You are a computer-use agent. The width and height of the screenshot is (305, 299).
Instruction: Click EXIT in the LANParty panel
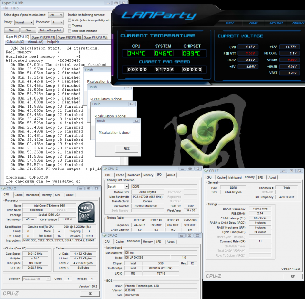[230, 23]
